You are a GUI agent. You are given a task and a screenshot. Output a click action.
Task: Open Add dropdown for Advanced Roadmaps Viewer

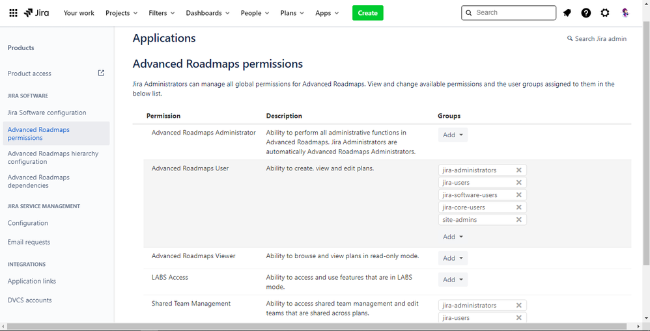tap(453, 258)
